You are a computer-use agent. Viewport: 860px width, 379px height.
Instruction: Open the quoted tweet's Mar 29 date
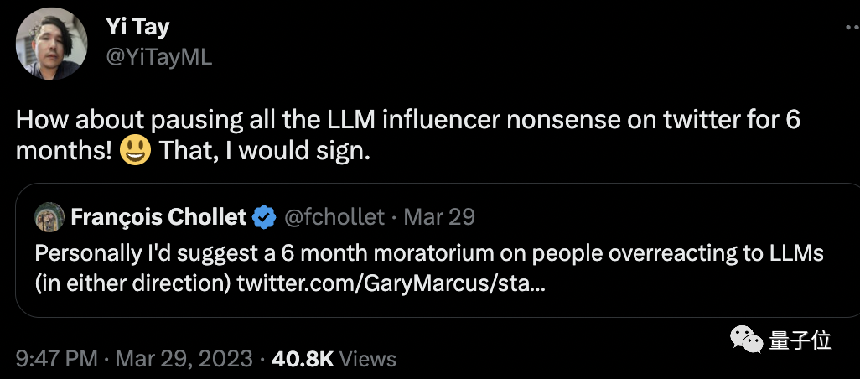click(x=439, y=217)
